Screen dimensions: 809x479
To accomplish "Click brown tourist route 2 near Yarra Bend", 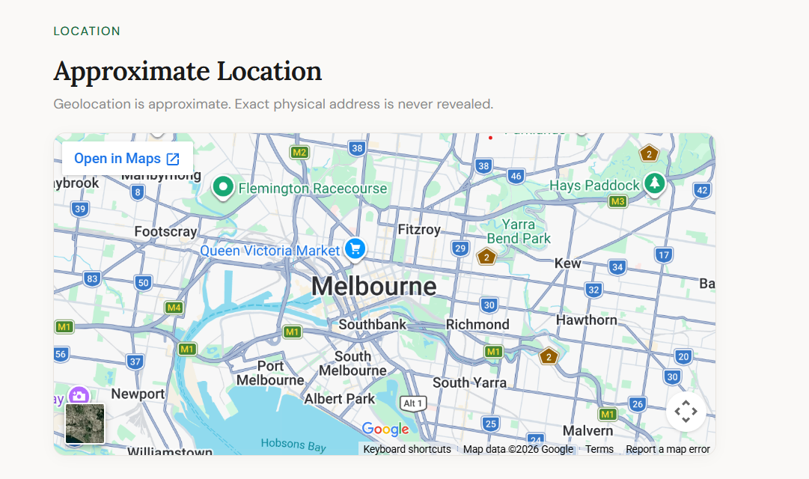I will (x=486, y=257).
